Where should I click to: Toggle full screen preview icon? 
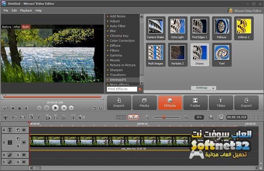point(13,108)
